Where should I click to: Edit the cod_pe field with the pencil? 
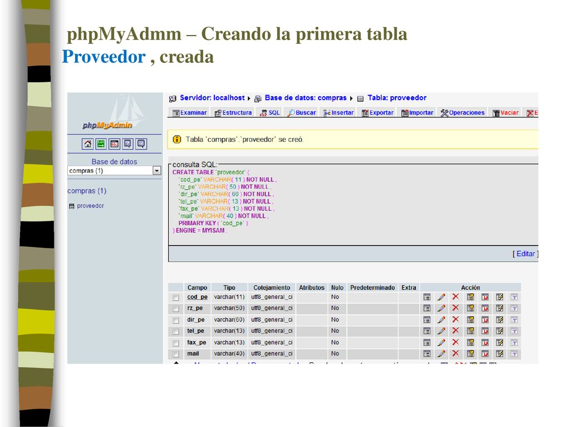[x=441, y=297]
